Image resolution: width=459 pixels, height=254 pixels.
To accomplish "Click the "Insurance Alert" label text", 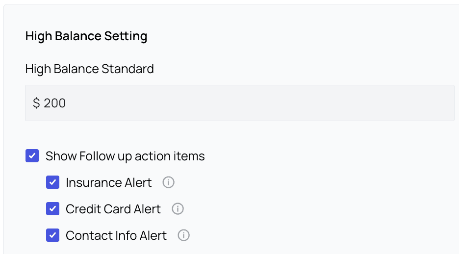I will click(108, 182).
